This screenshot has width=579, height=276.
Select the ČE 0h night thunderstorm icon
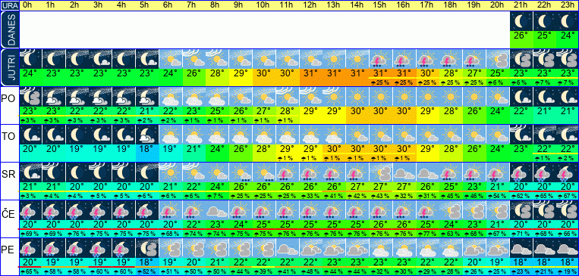tap(30, 209)
